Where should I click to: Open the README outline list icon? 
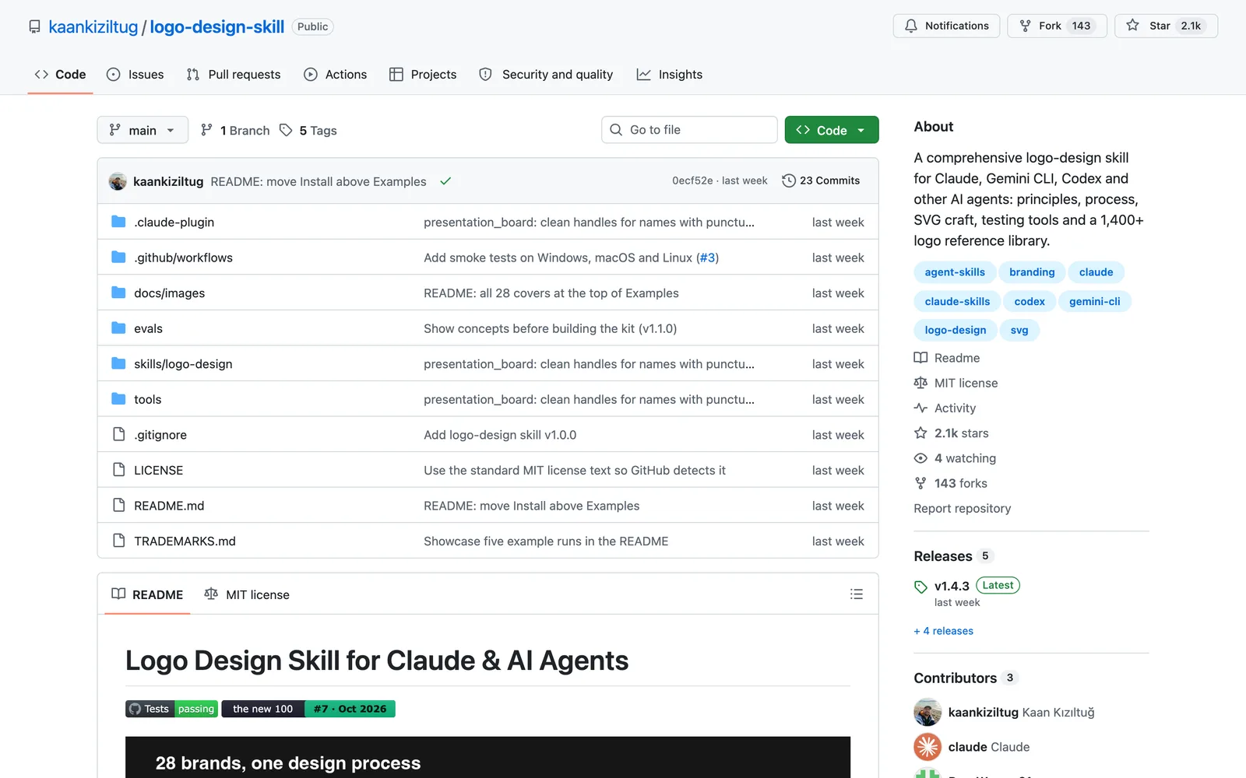click(857, 594)
